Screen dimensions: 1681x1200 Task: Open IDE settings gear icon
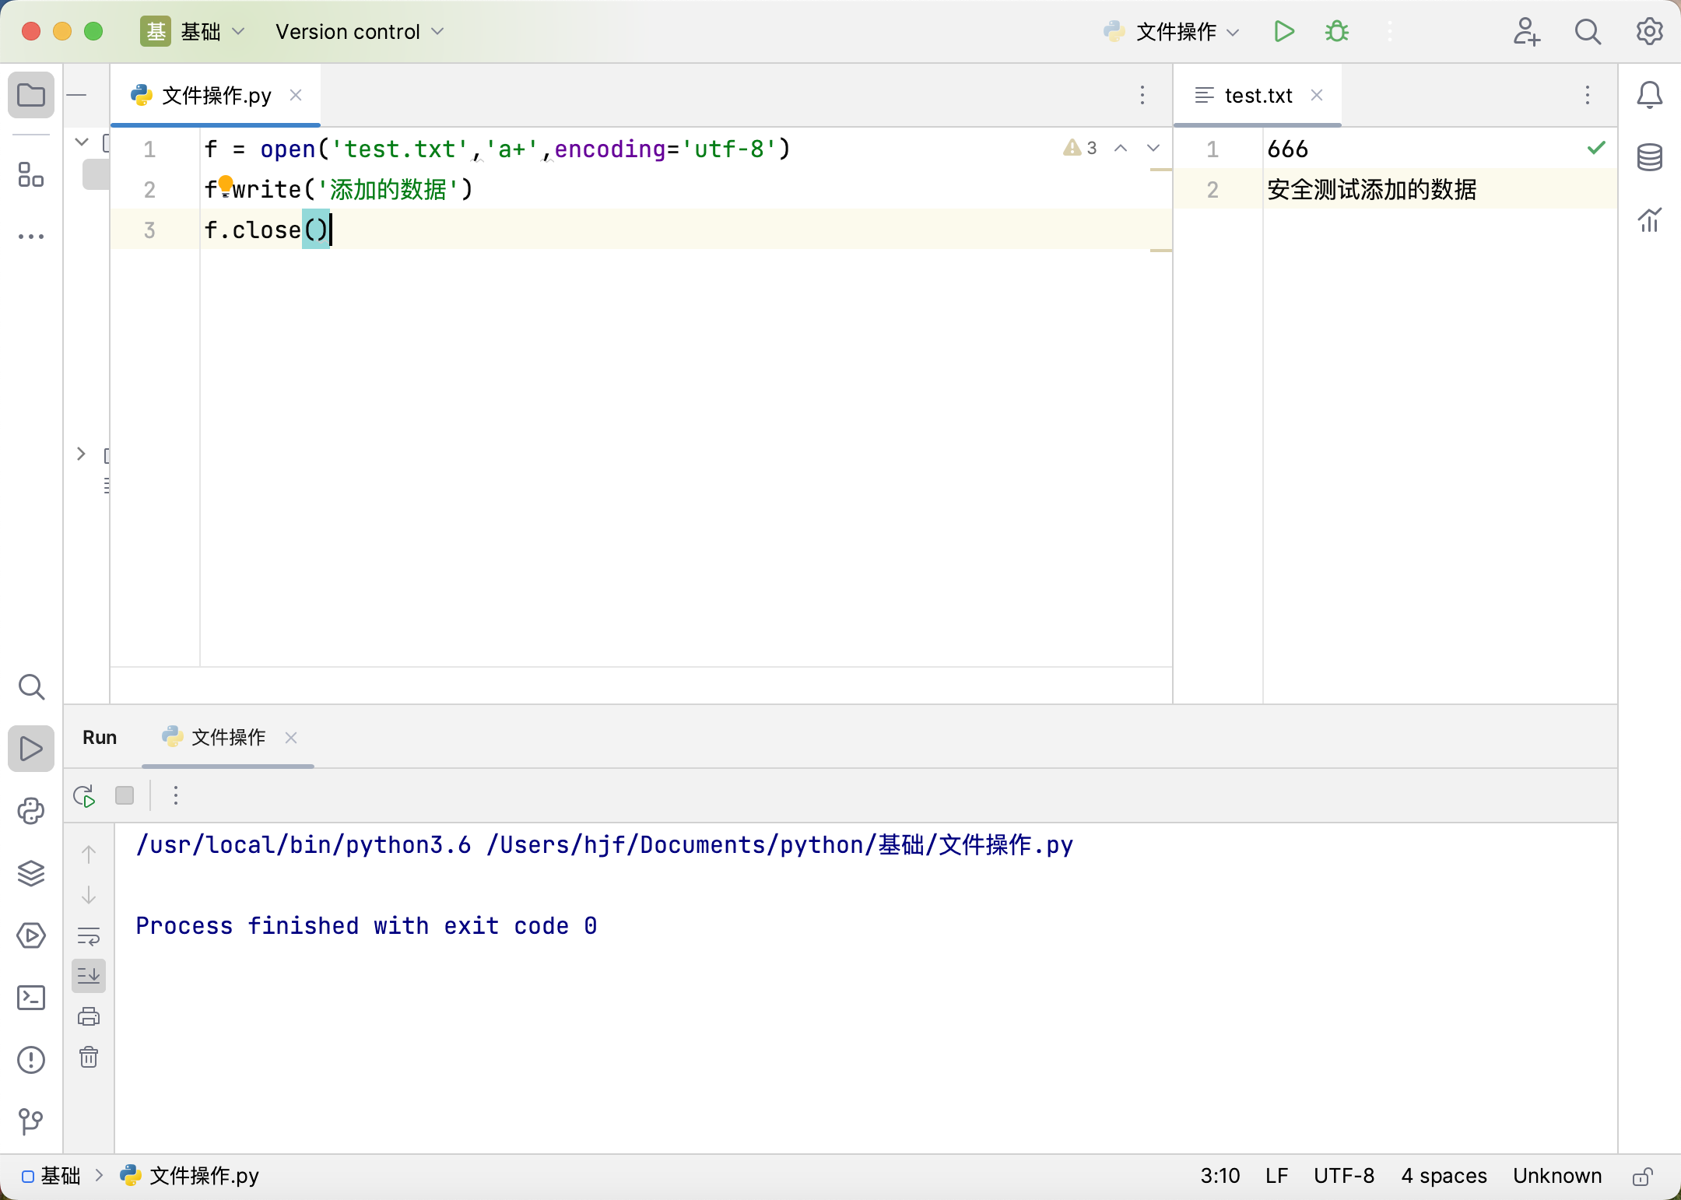point(1649,32)
